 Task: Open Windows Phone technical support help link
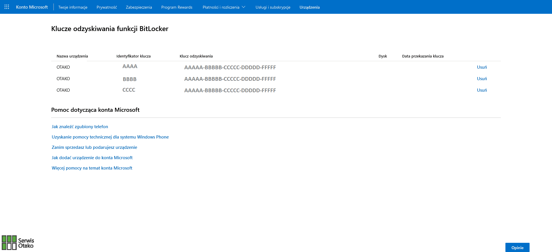pyautogui.click(x=110, y=137)
